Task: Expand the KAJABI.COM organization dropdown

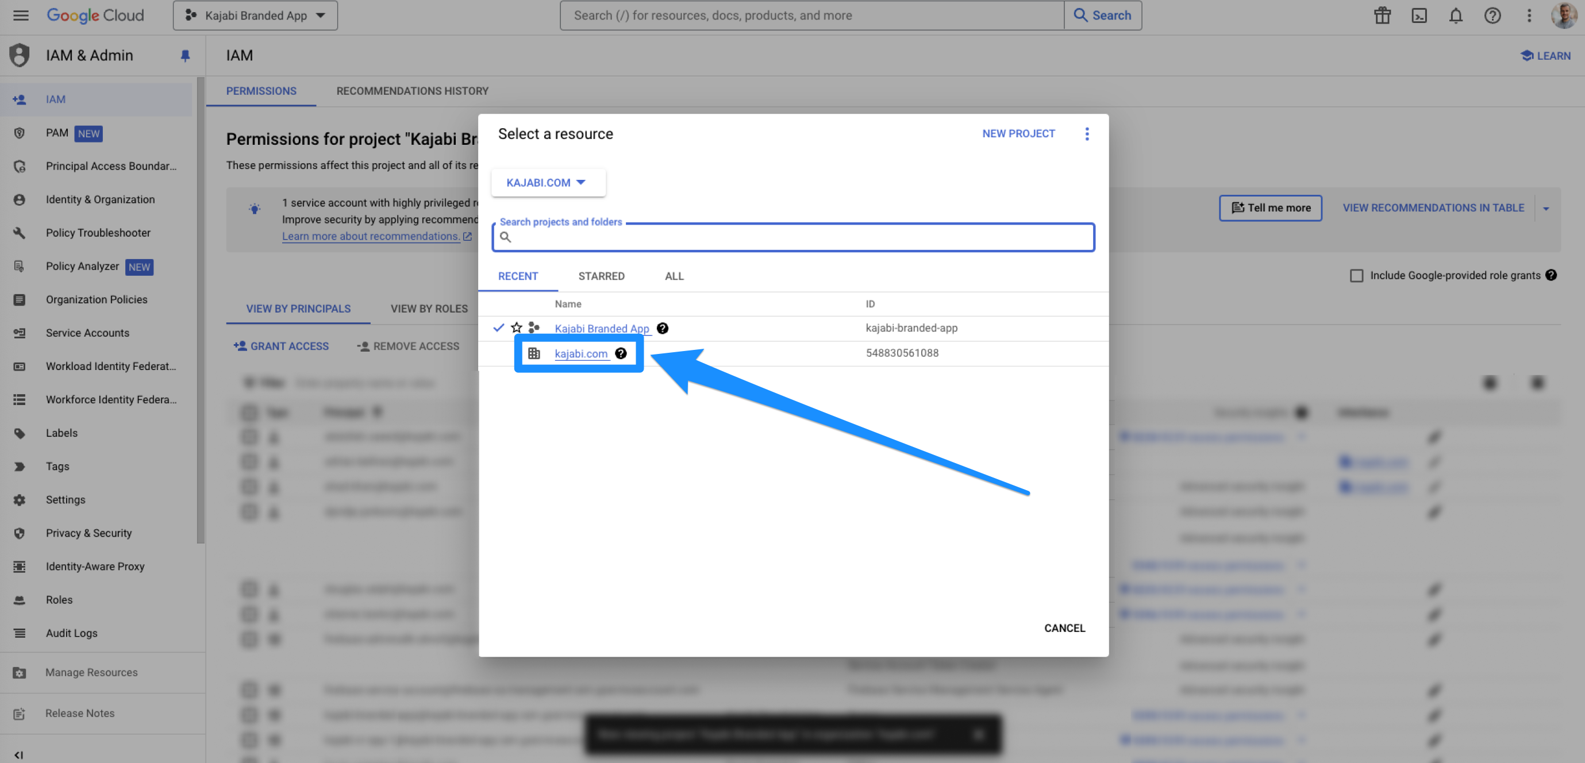Action: 547,183
